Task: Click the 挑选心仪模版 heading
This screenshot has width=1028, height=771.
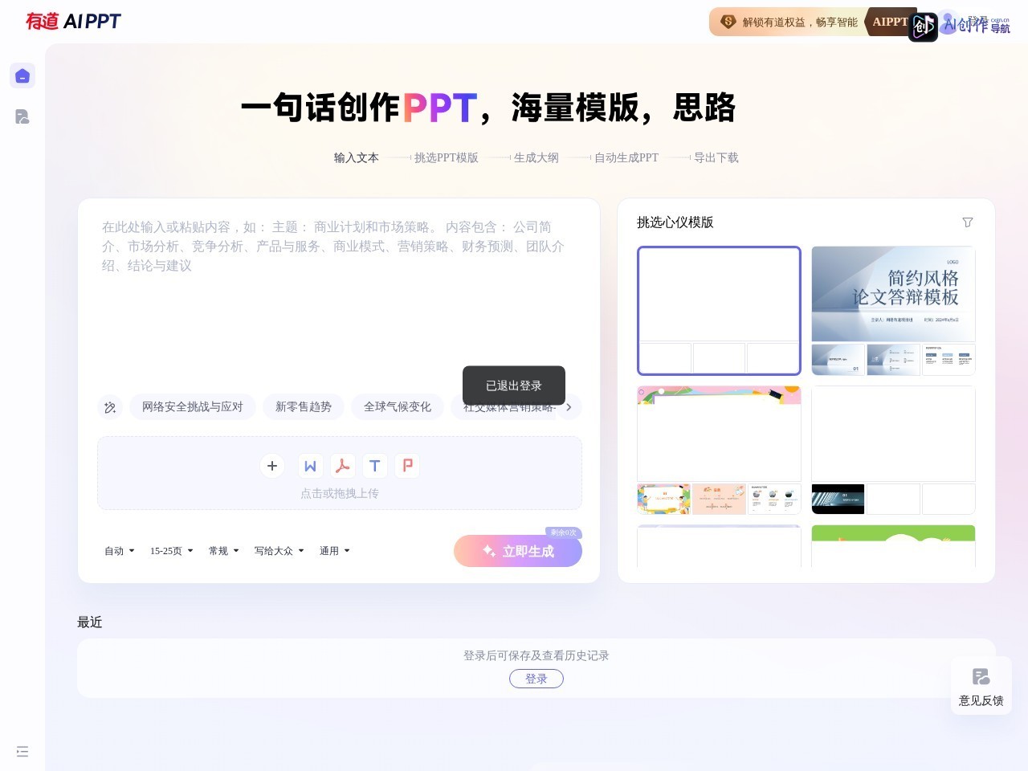Action: click(675, 222)
